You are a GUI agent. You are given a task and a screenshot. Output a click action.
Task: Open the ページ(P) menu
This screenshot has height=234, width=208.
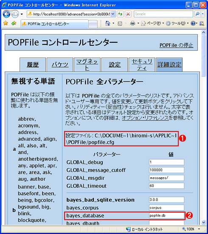[x=152, y=23]
